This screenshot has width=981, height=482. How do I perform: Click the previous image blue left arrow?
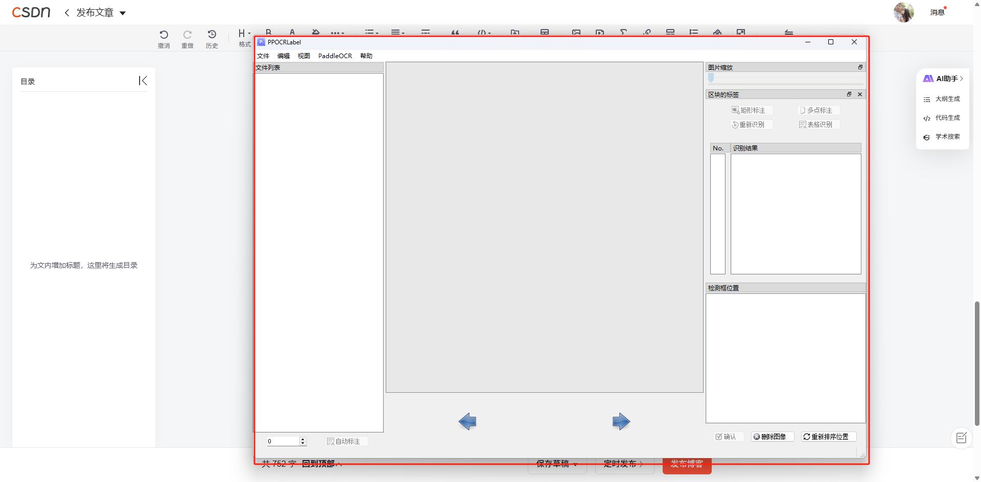coord(468,421)
